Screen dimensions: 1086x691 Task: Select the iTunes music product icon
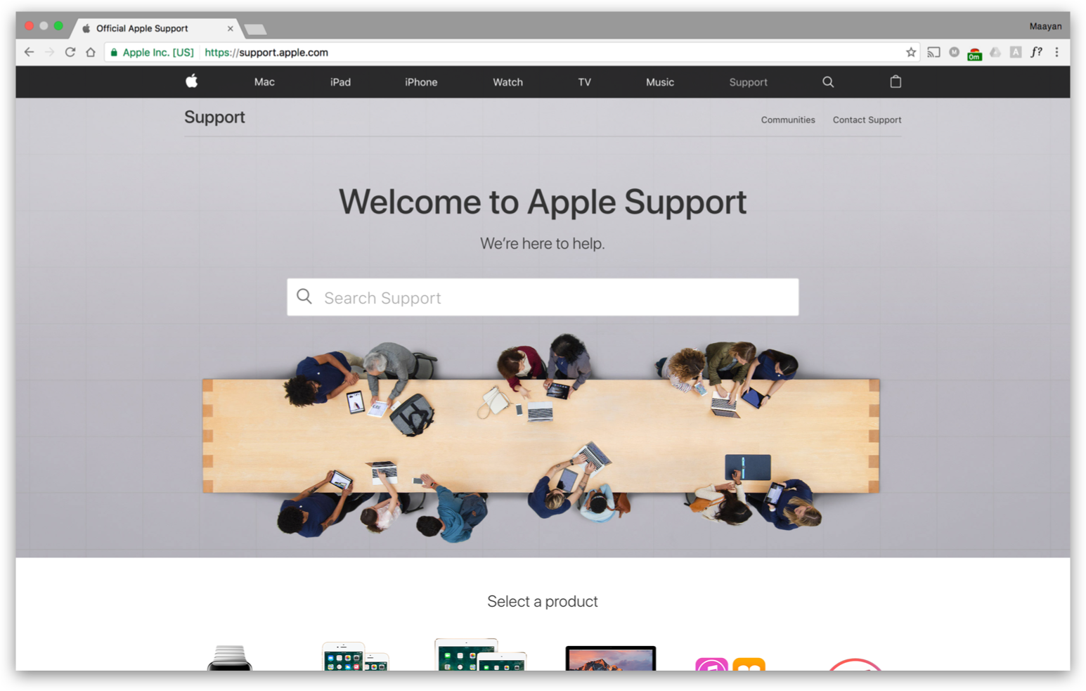(711, 664)
